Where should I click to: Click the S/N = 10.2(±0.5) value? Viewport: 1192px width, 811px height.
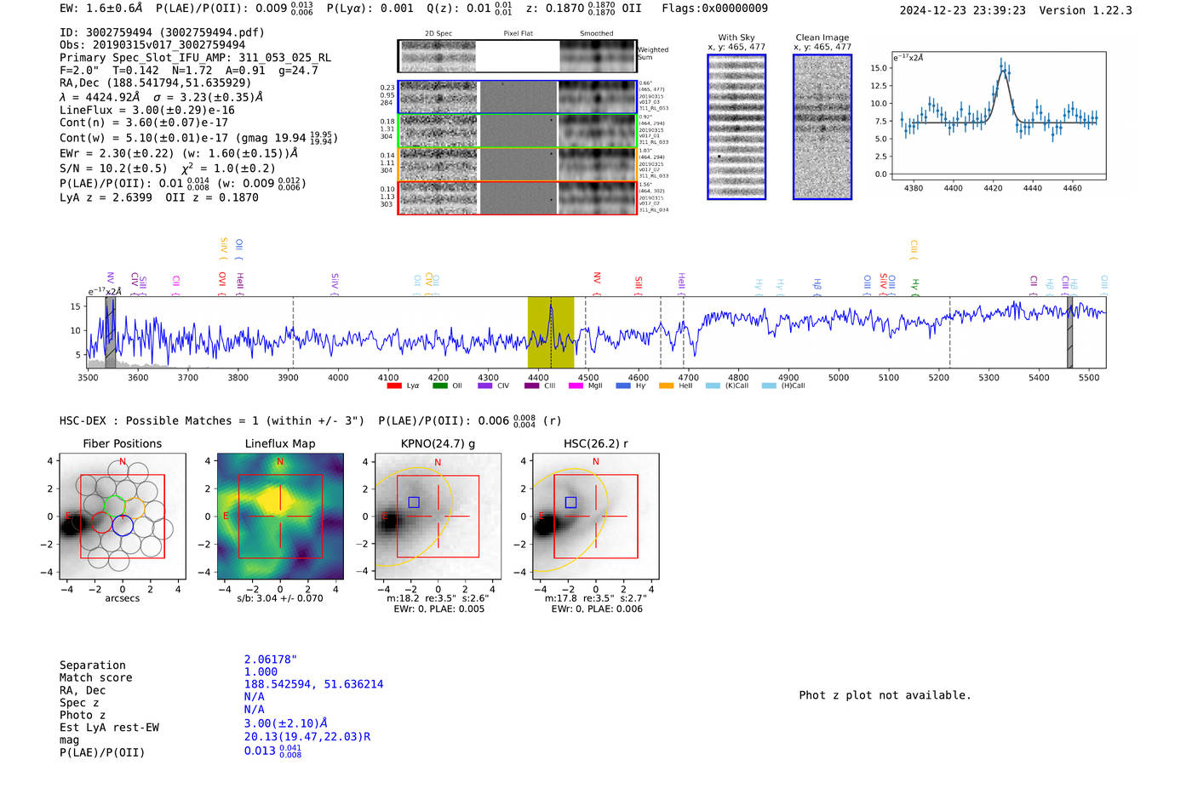tap(113, 168)
